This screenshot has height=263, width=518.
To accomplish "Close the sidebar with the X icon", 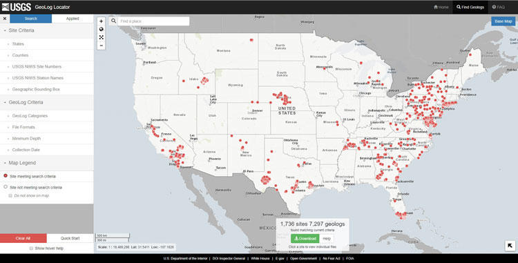I will [5, 19].
